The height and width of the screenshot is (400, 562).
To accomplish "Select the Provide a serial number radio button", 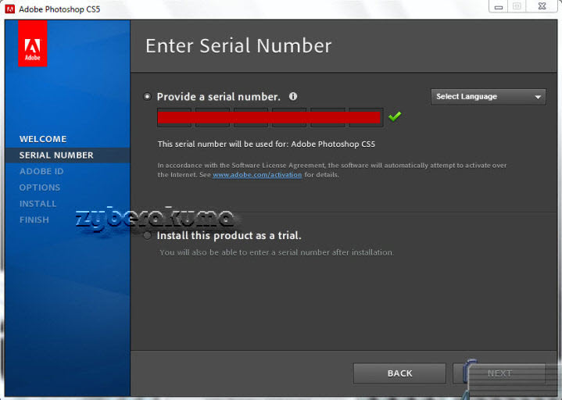I will click(147, 97).
